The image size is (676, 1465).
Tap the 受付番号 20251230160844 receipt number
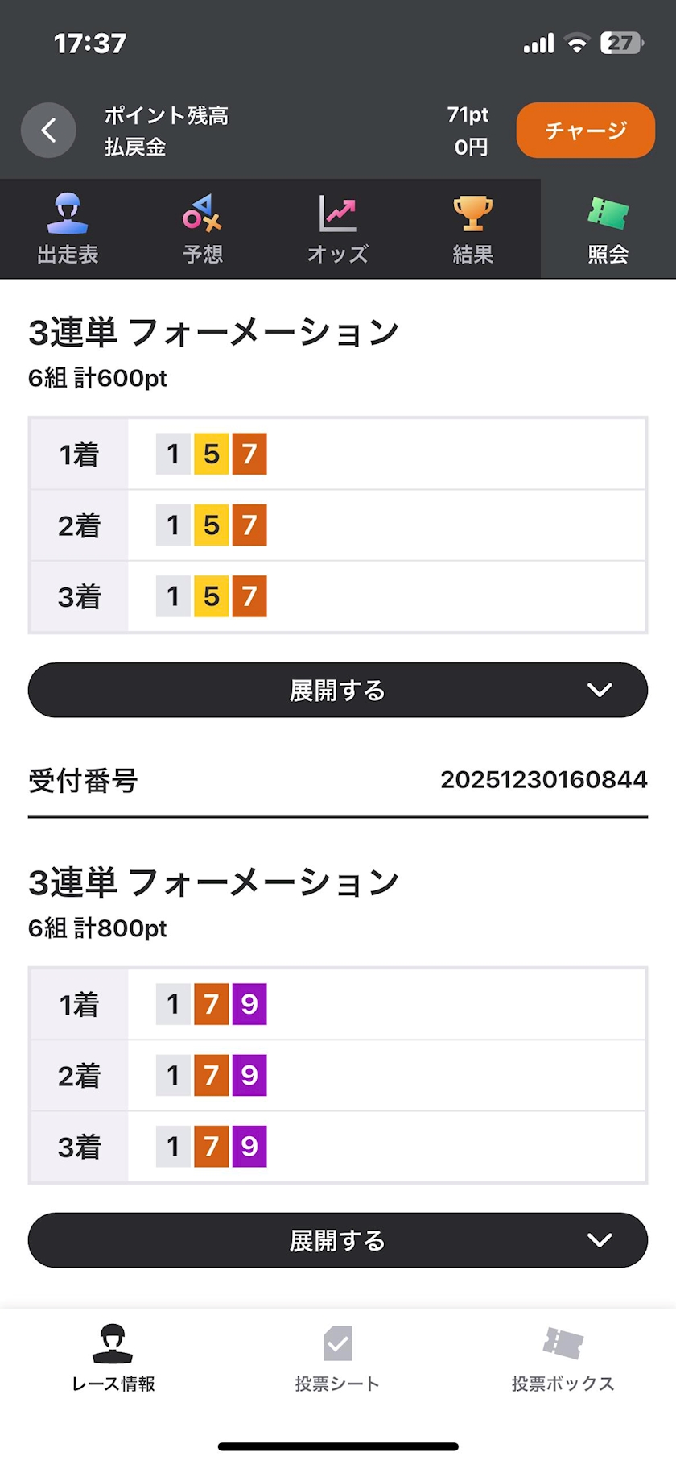point(544,779)
